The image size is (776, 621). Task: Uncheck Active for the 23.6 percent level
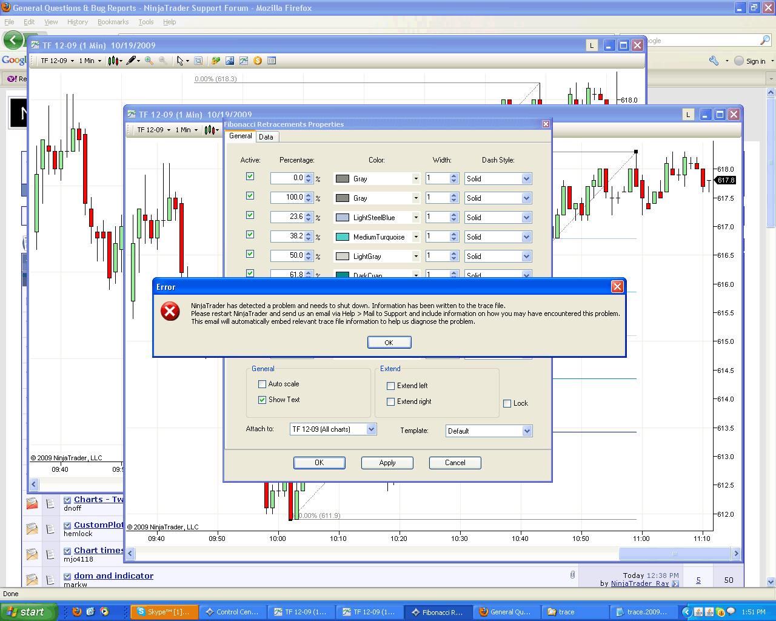tap(250, 215)
